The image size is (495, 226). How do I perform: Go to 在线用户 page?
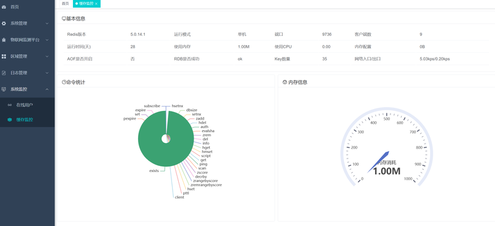(x=27, y=105)
